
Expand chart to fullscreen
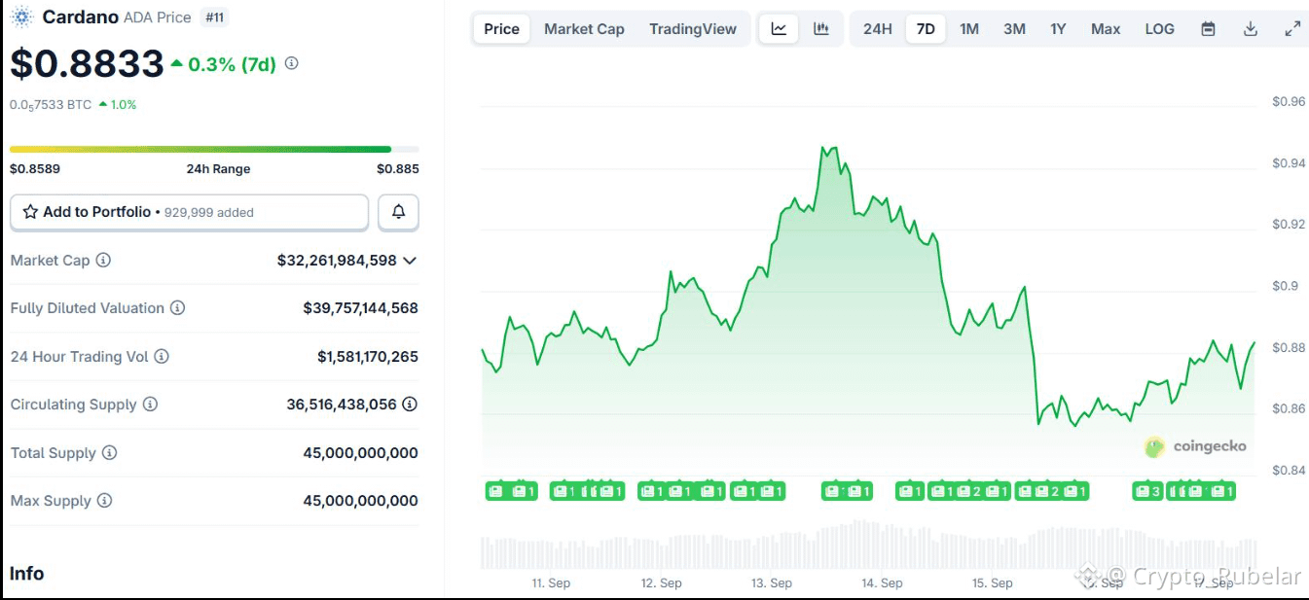[x=1292, y=29]
